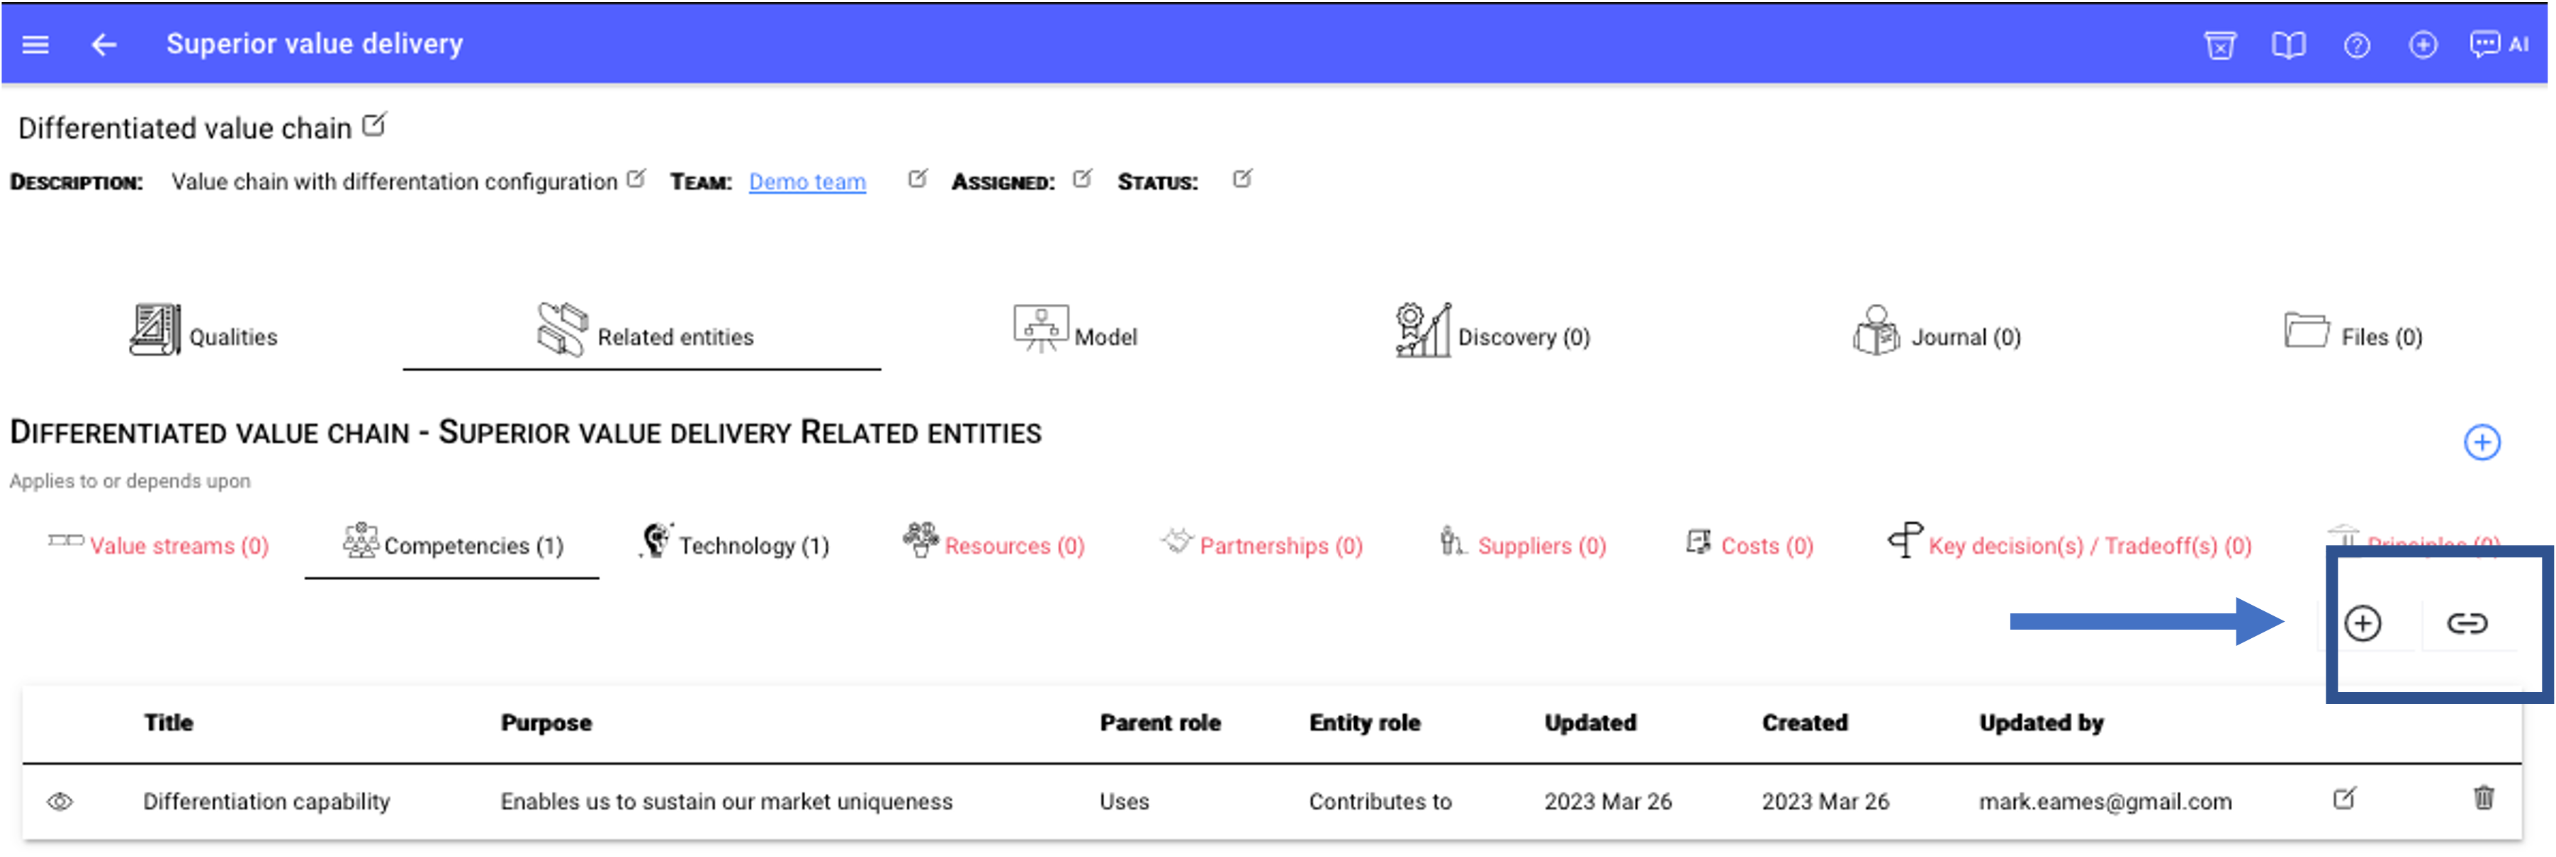Click the blue circled plus for related entities
Image resolution: width=2556 pixels, height=857 pixels.
[x=2484, y=443]
